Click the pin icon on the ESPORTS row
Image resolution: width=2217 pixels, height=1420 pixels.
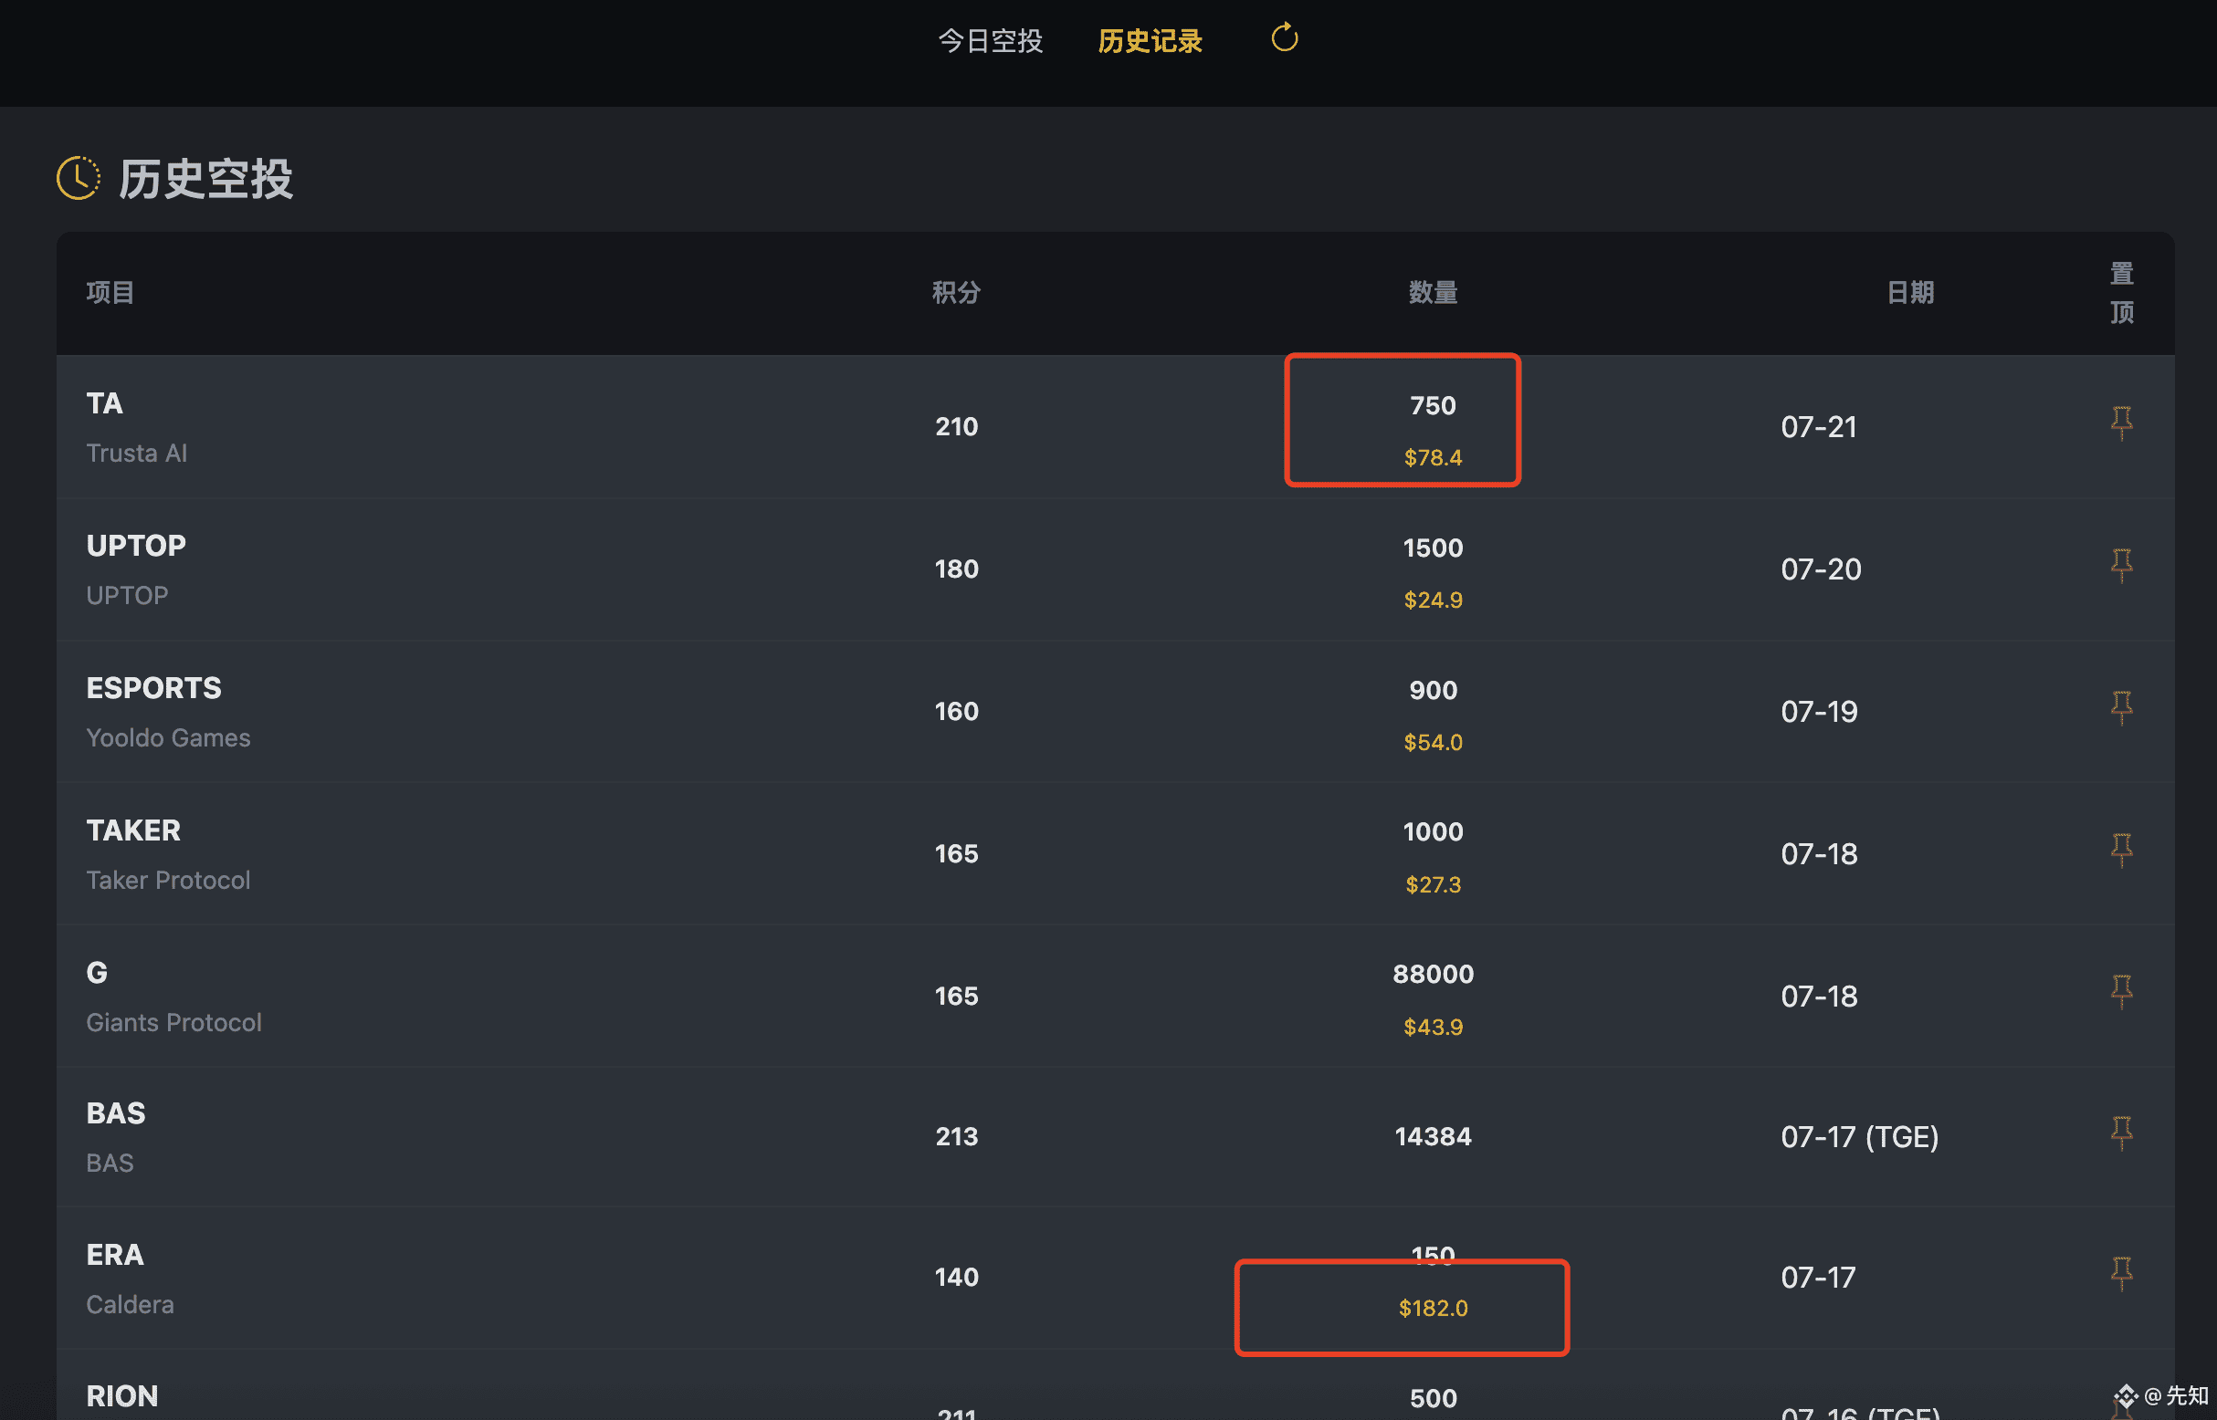(2121, 708)
